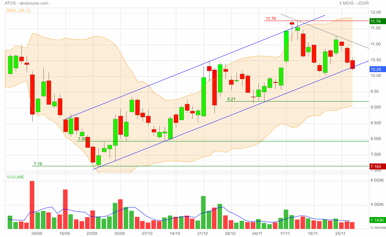This screenshot has width=386, height=237.
Task: Click the 11.00 price axis value
Action: pyautogui.click(x=375, y=44)
